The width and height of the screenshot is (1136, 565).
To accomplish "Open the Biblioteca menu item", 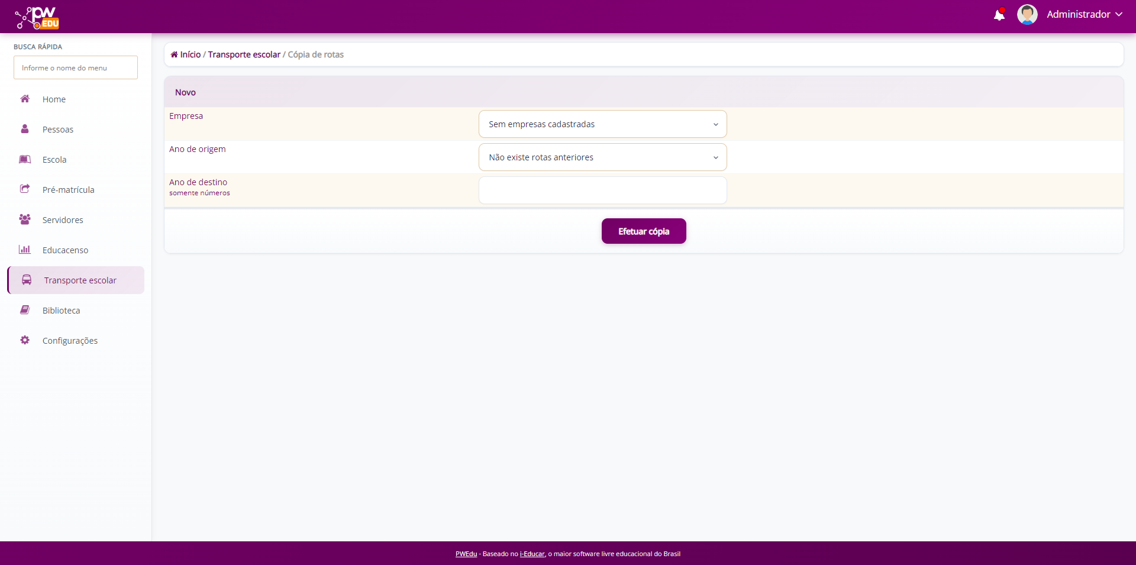I will (x=62, y=311).
